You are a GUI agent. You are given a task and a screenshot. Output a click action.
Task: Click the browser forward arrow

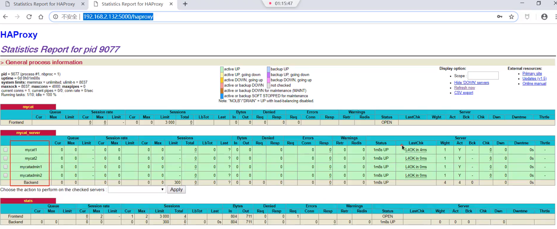(17, 17)
